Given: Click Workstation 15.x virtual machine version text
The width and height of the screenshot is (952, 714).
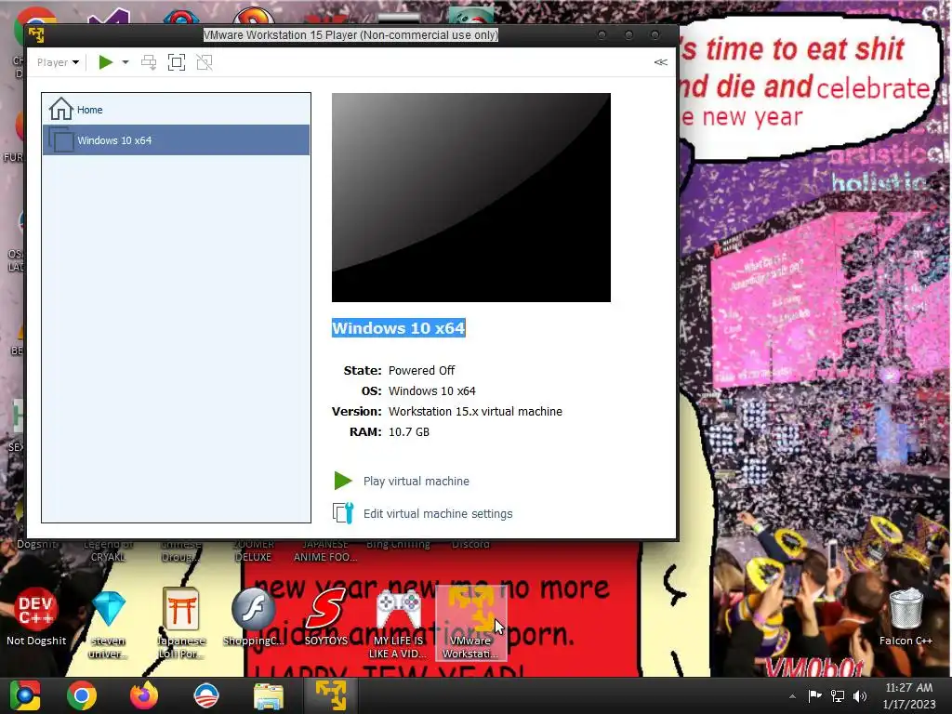Looking at the screenshot, I should [x=475, y=412].
